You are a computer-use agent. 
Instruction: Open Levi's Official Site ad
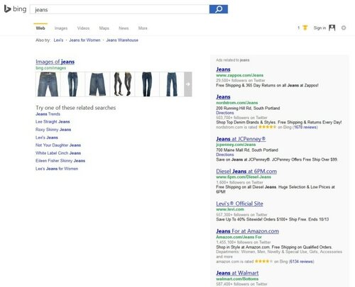point(239,203)
